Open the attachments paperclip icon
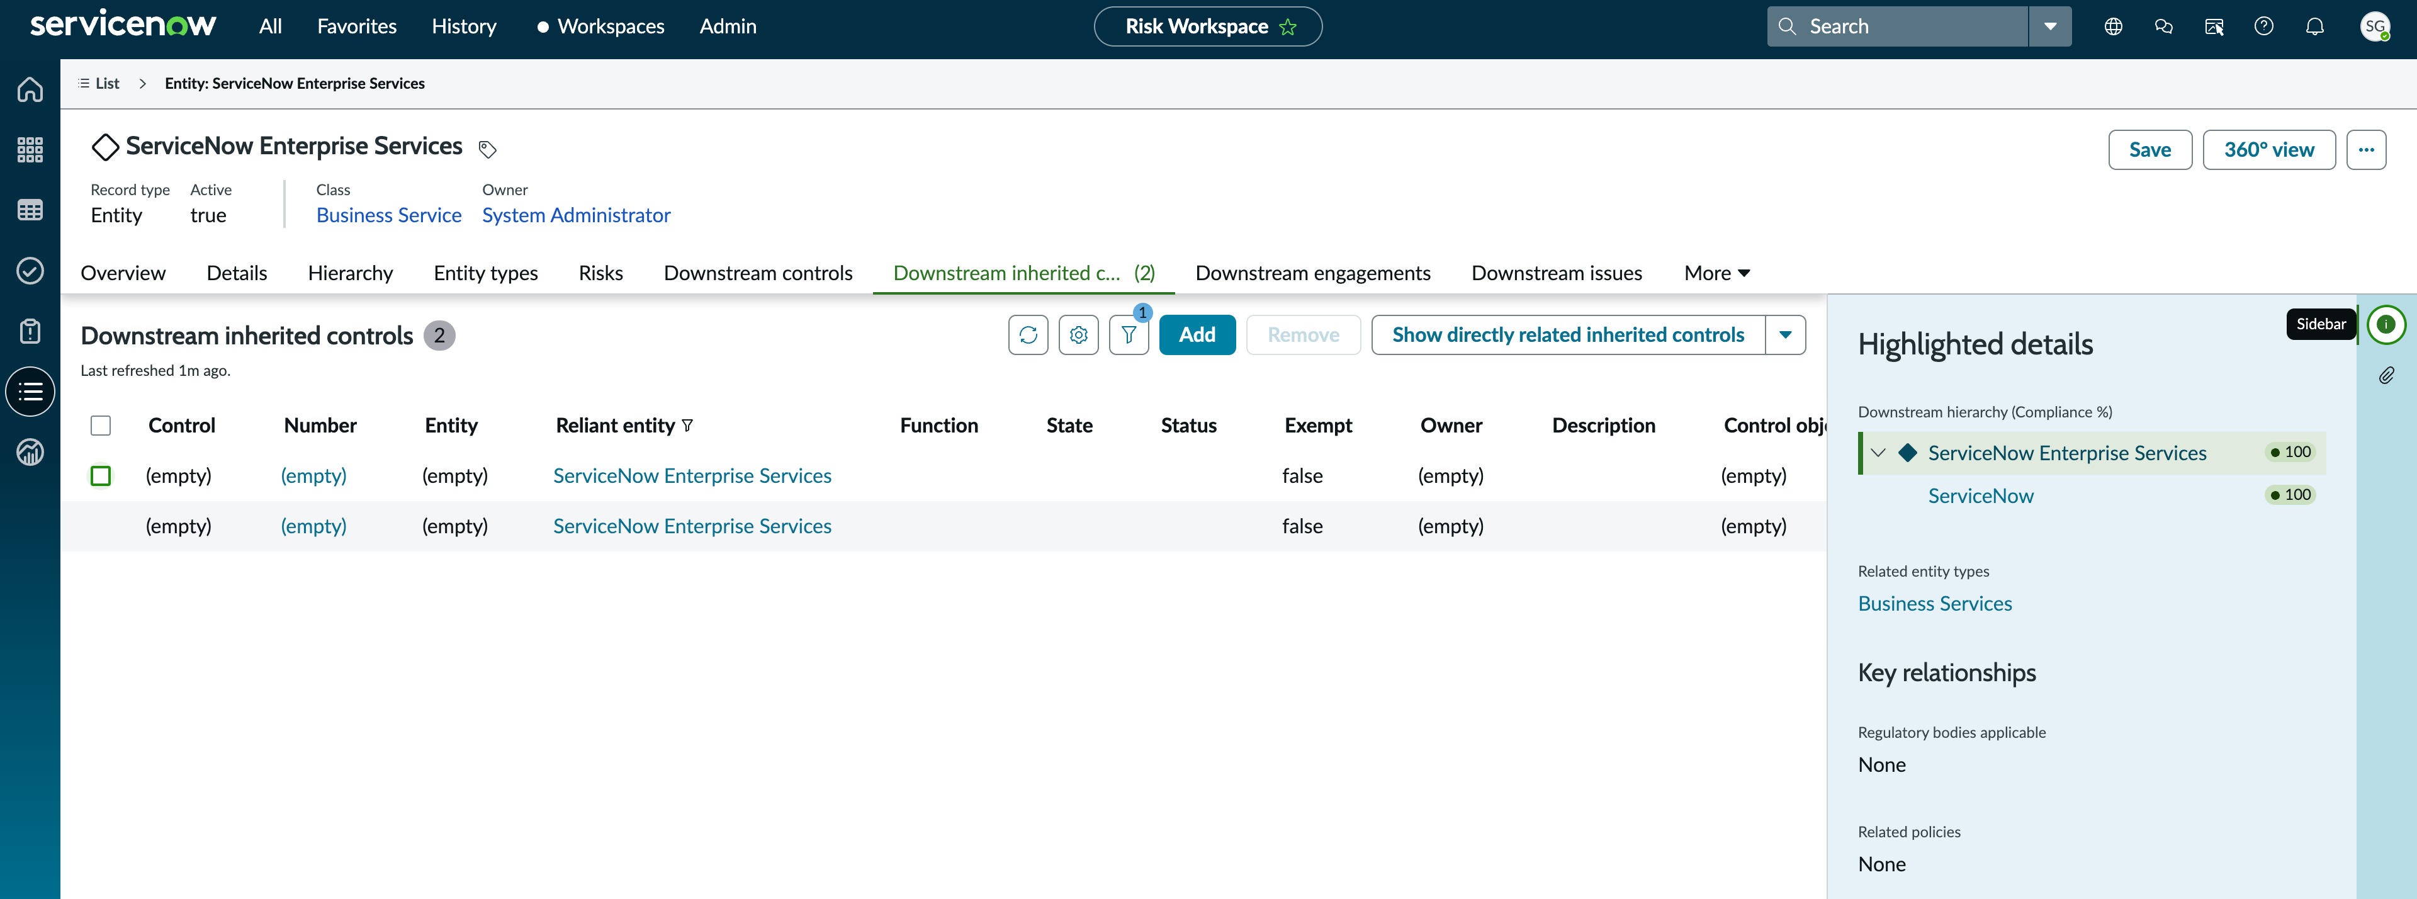Image resolution: width=2417 pixels, height=899 pixels. (2386, 375)
